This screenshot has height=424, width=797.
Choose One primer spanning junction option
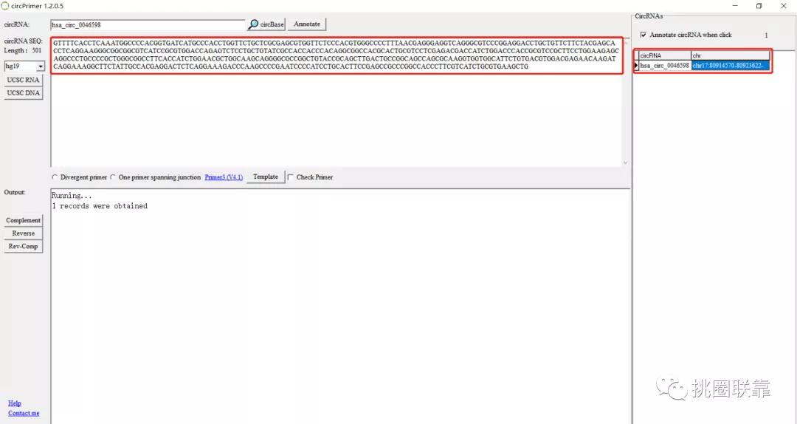[113, 177]
